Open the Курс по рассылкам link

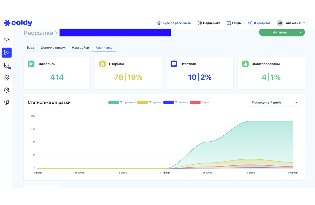[x=174, y=23]
